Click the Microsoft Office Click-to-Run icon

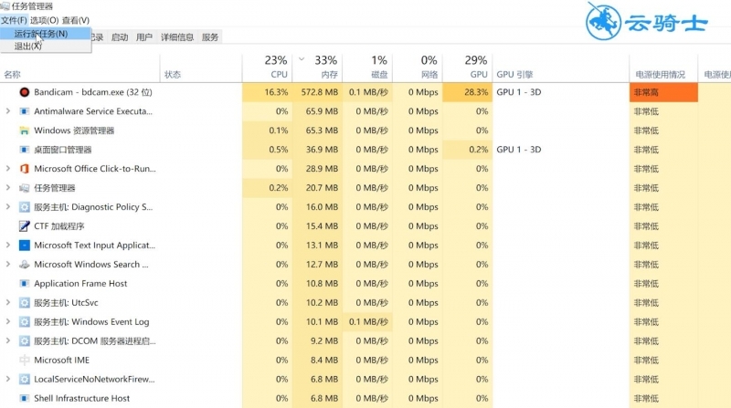(x=25, y=169)
